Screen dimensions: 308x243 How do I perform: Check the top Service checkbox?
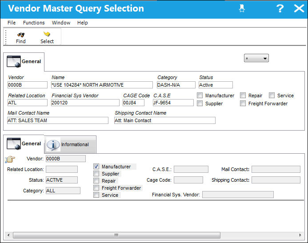272,96
